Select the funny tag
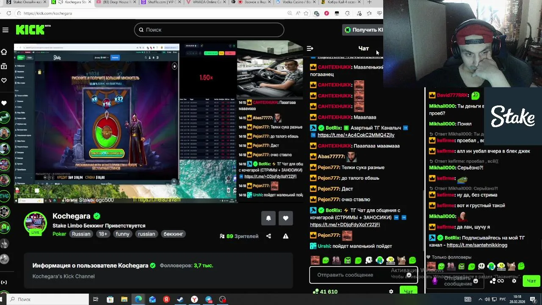Screen dimensions: 542x305 click(122, 234)
